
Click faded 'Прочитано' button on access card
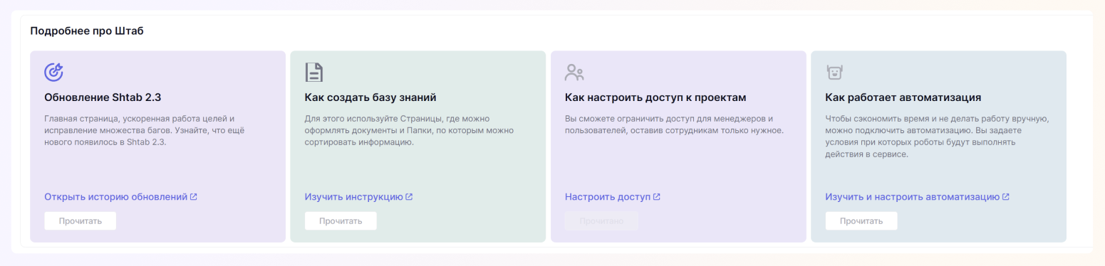pyautogui.click(x=601, y=221)
